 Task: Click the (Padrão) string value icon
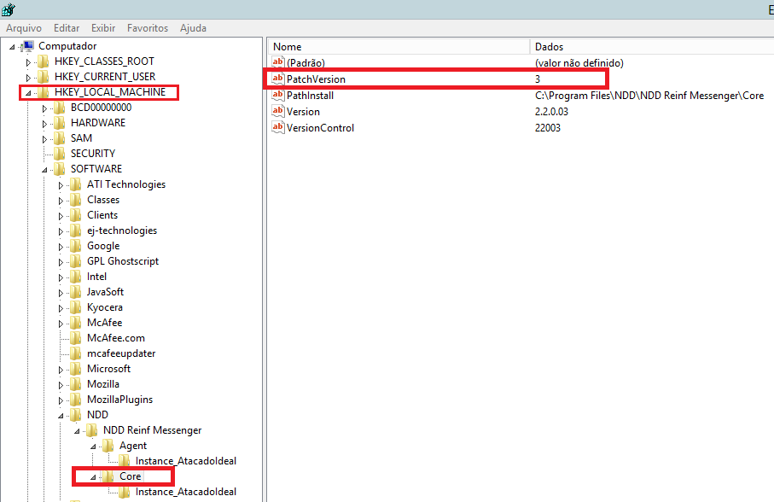pos(278,62)
